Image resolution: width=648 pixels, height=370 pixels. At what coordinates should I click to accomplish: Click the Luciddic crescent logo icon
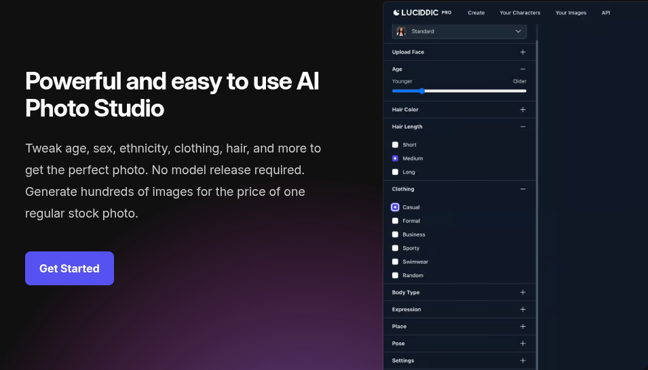pos(396,12)
